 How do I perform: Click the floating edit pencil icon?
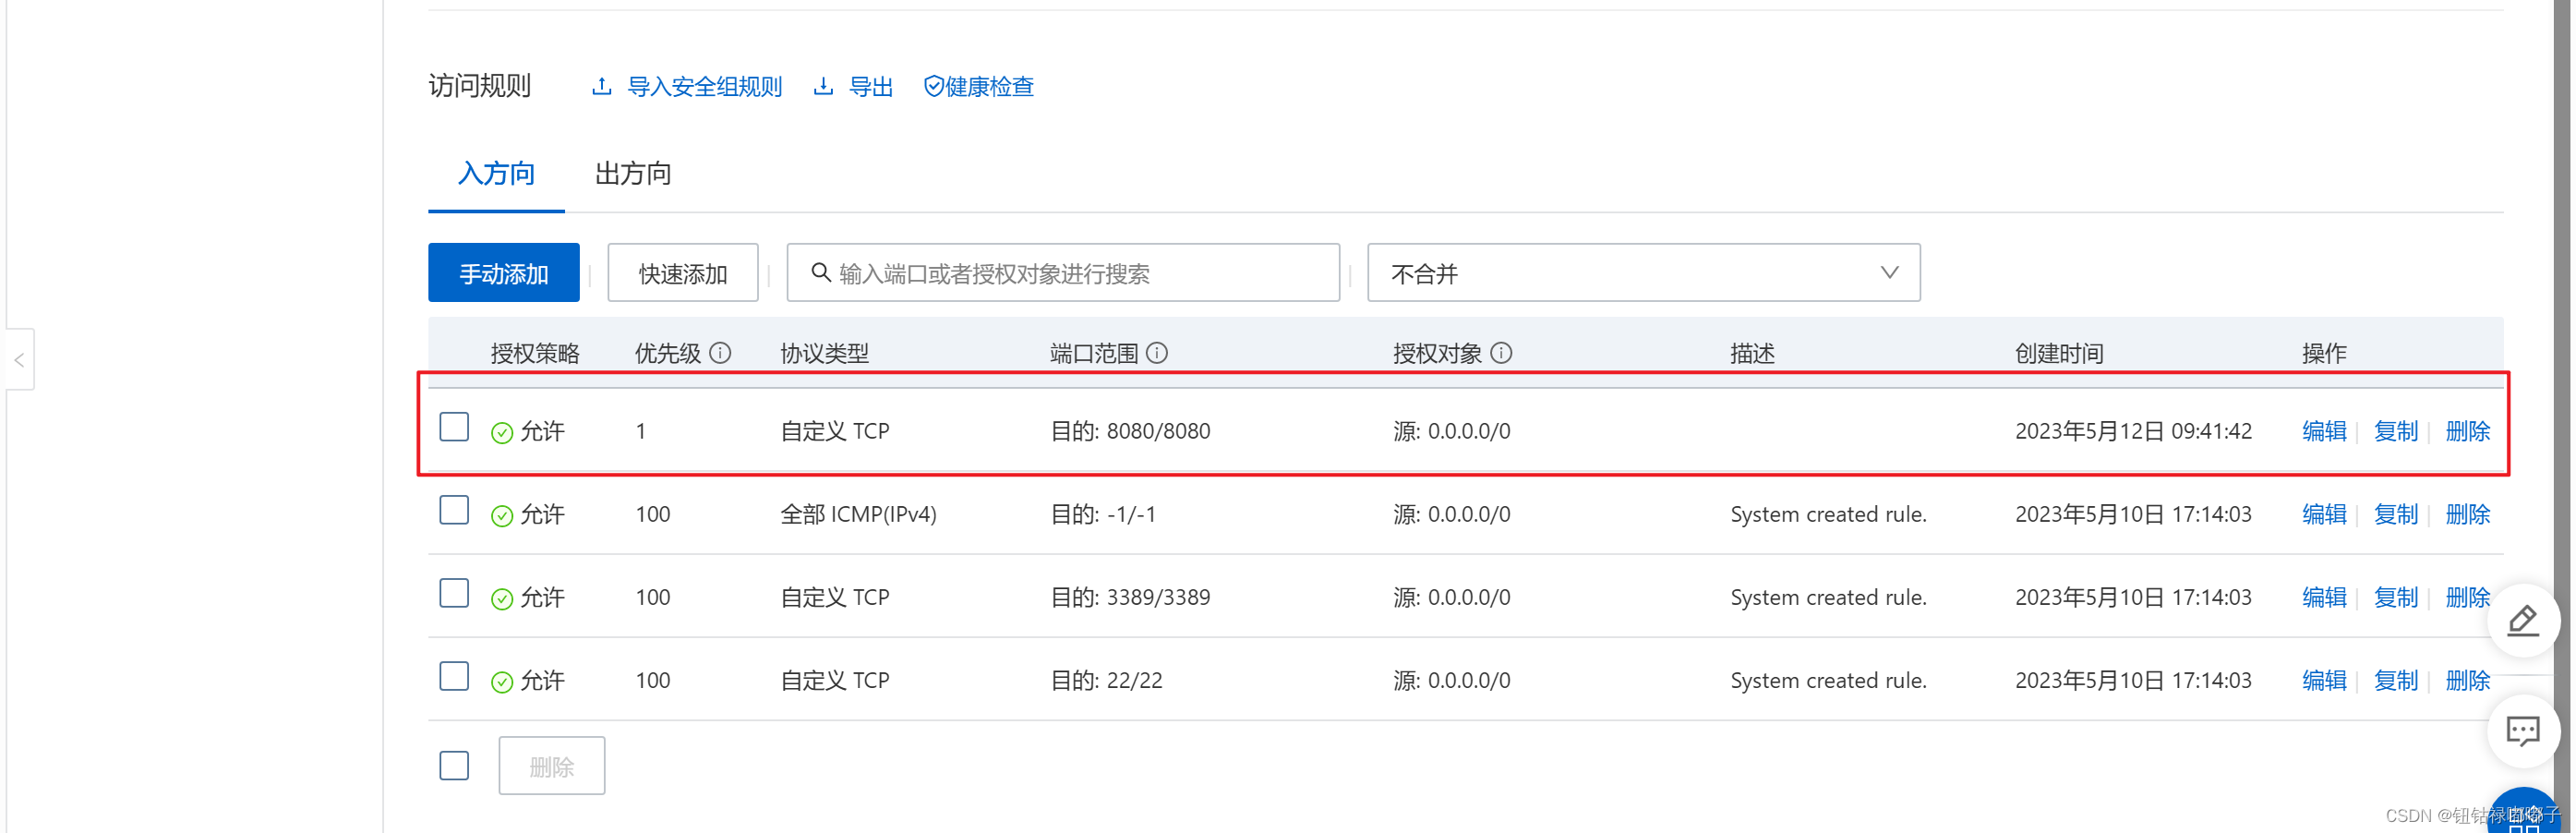[2522, 621]
